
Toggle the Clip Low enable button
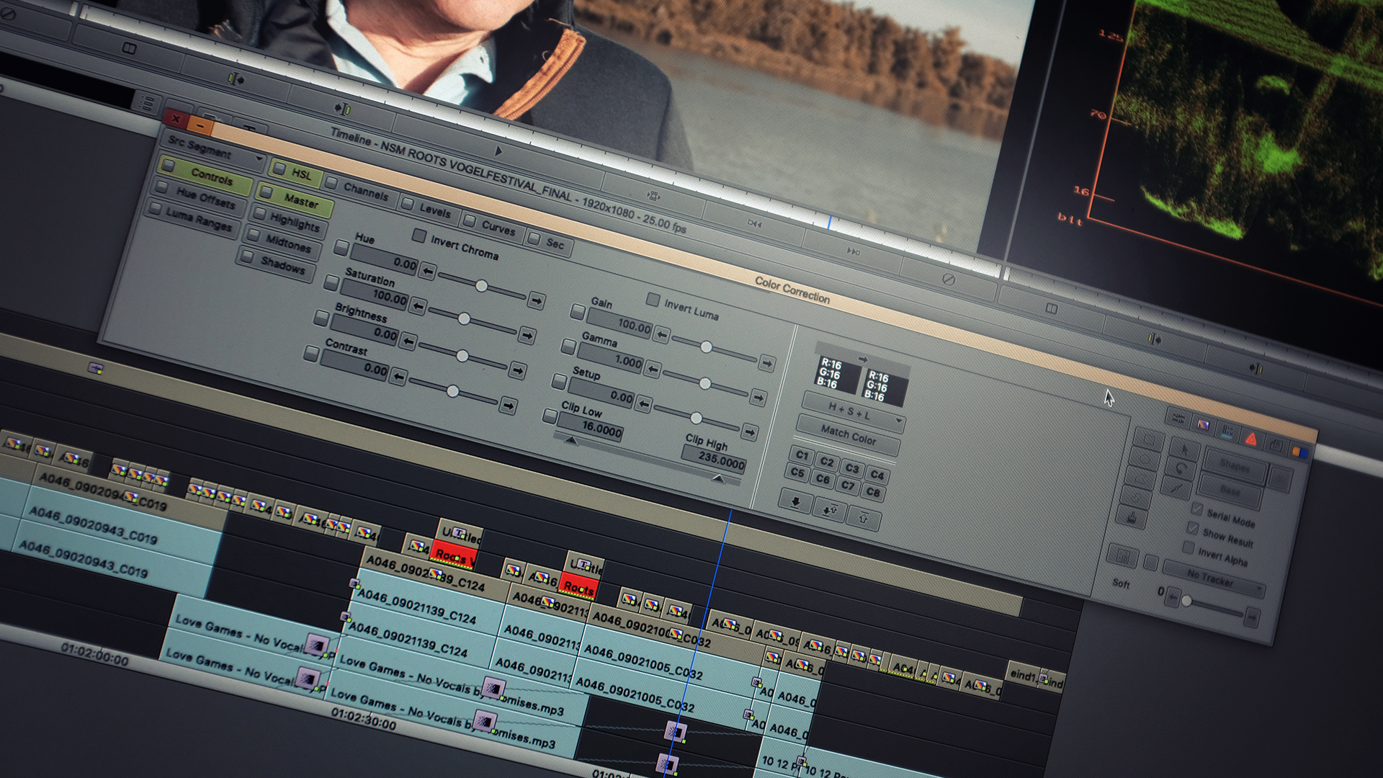click(x=550, y=416)
